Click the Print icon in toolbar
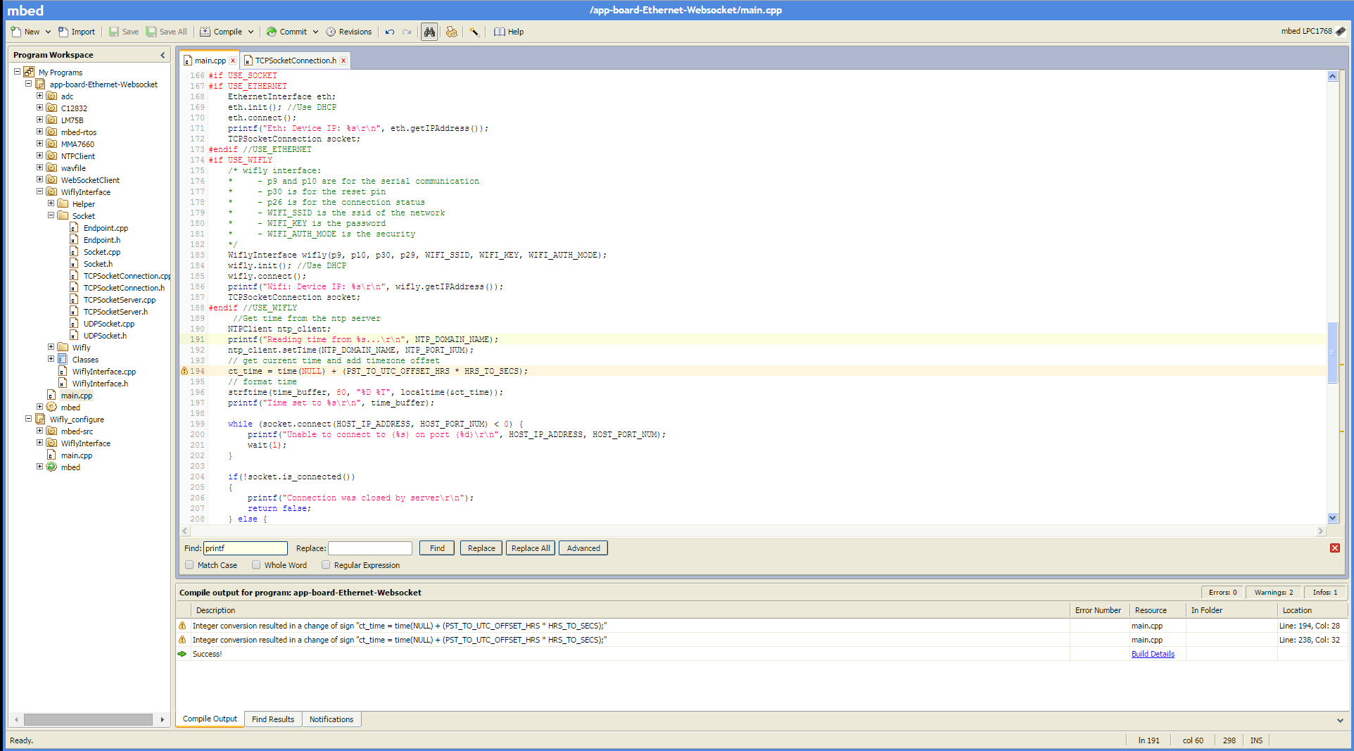The width and height of the screenshot is (1354, 751). point(452,32)
